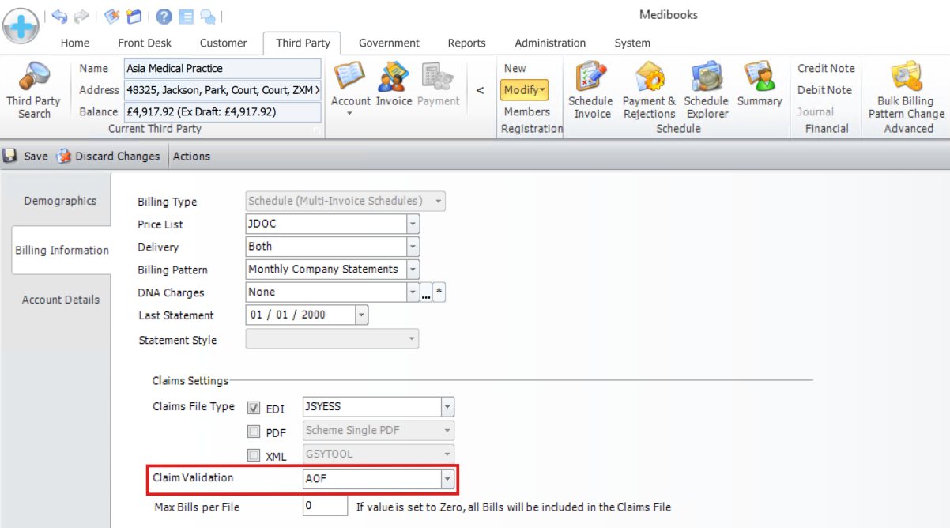Switch to the Government ribbon tab
The width and height of the screenshot is (950, 528).
coord(389,43)
